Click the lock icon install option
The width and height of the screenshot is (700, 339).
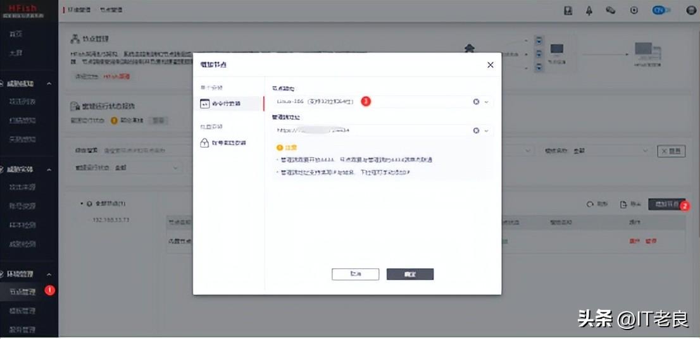[x=204, y=143]
